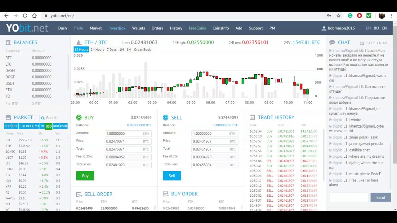
Task: Select the 1M chart range
Action: tap(122, 50)
